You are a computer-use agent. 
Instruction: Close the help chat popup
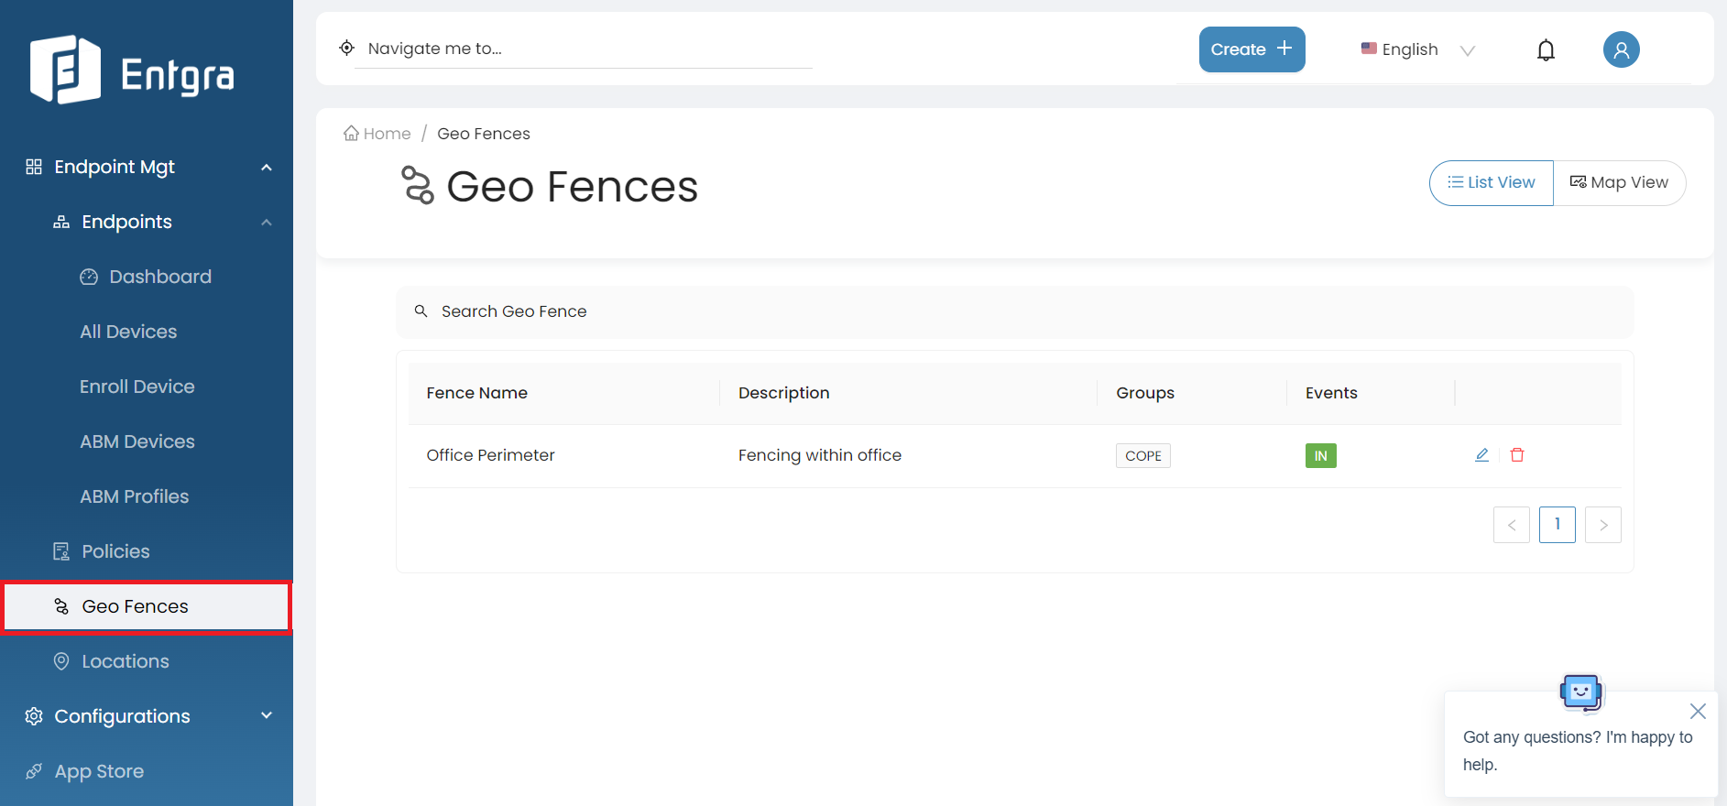click(x=1697, y=712)
